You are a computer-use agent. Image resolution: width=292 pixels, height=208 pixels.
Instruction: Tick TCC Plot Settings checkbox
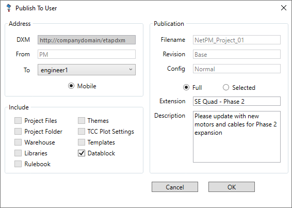82,132
